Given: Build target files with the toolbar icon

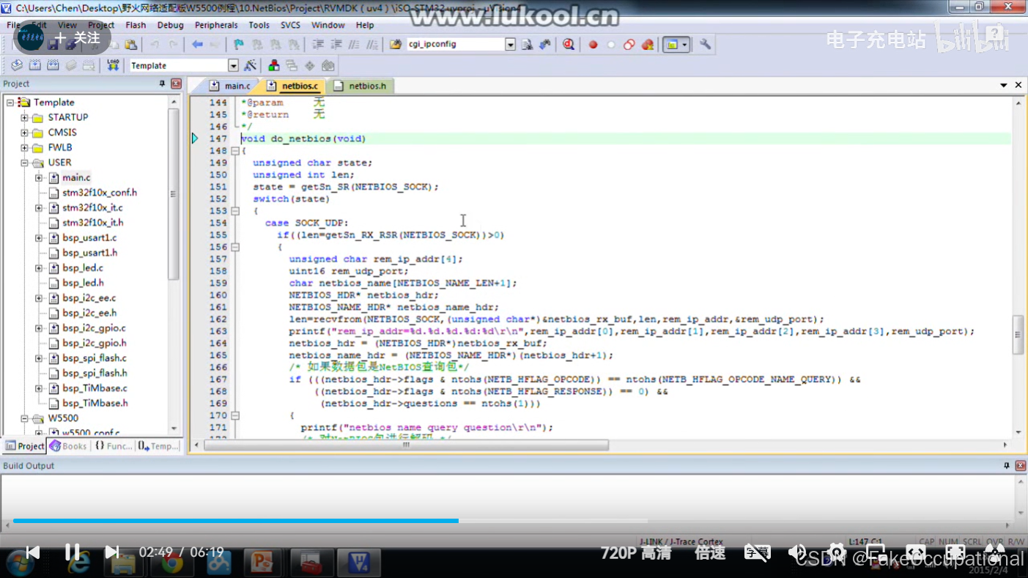Looking at the screenshot, I should pyautogui.click(x=35, y=65).
